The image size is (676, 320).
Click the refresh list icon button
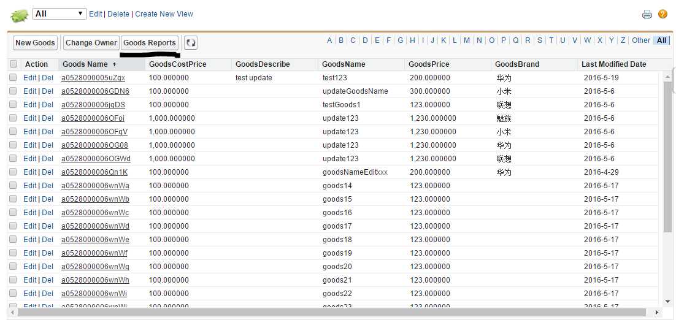(x=191, y=43)
